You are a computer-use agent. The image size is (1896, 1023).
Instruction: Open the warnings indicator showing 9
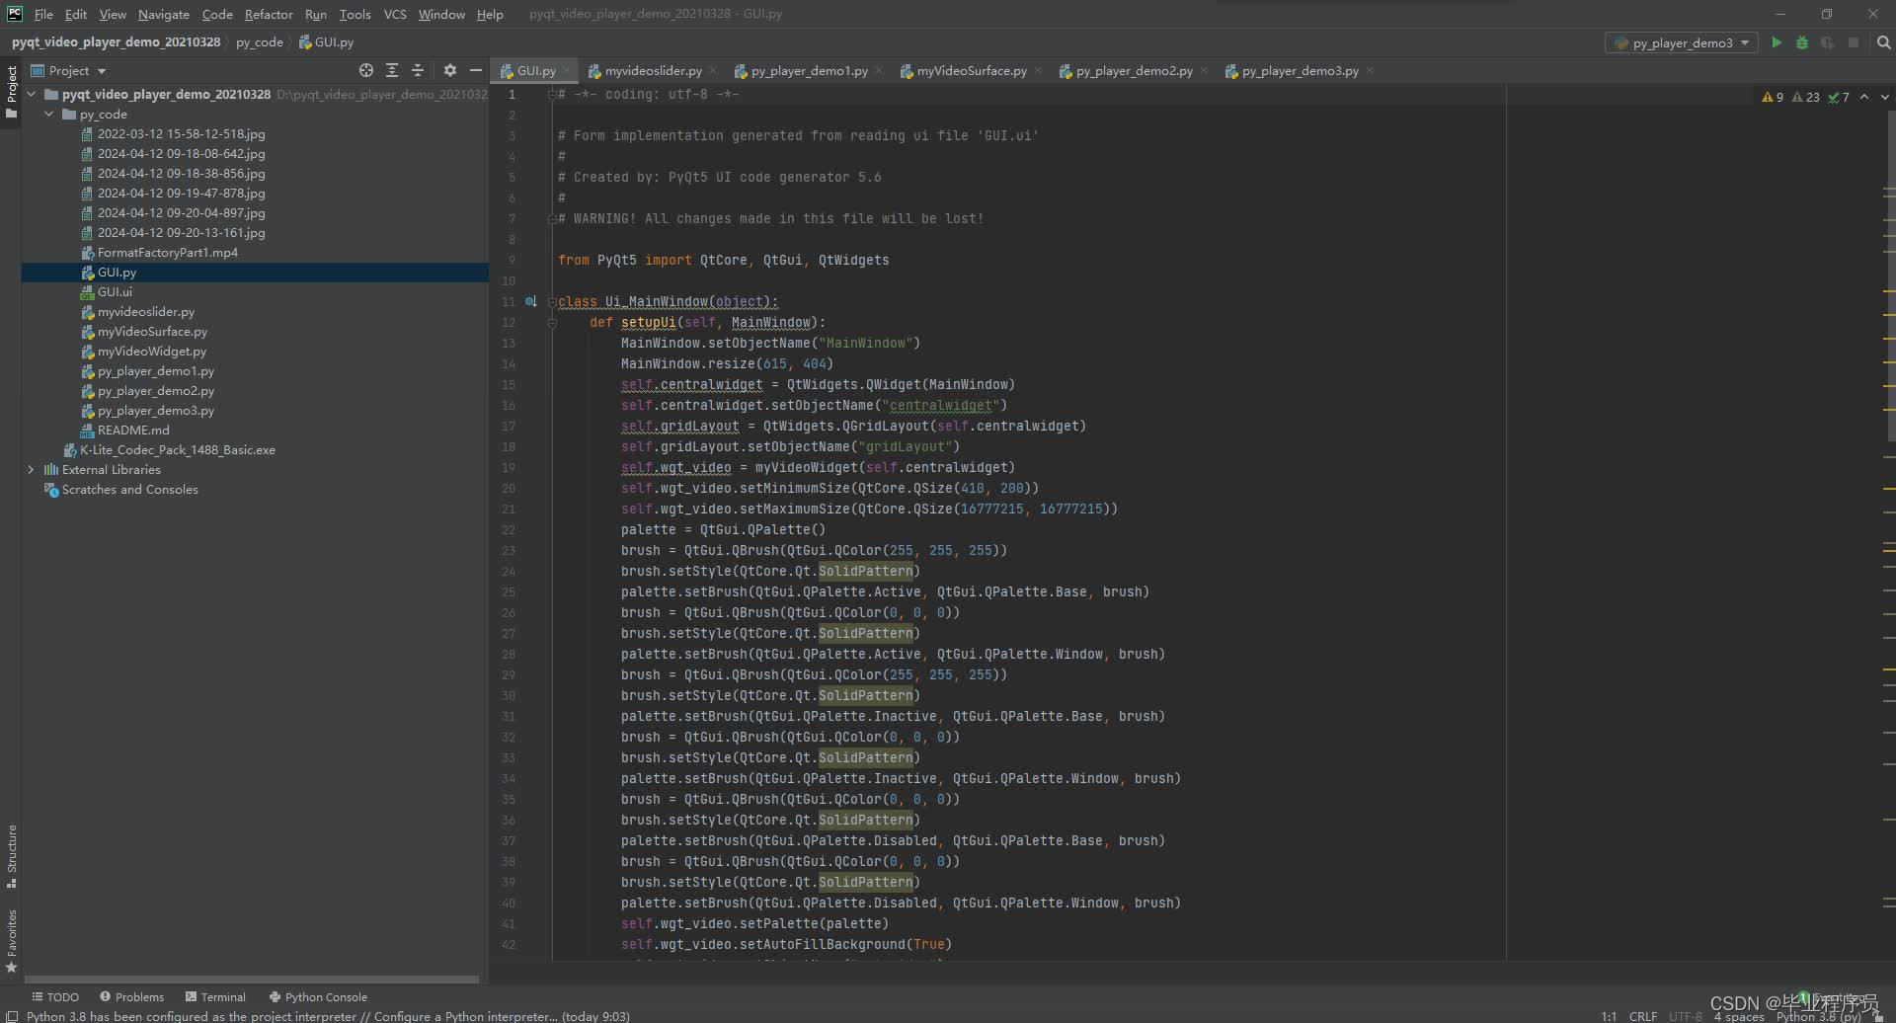pyautogui.click(x=1773, y=97)
